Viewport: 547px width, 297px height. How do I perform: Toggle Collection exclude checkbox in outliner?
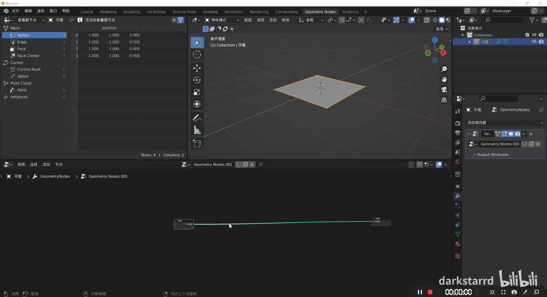coord(527,35)
